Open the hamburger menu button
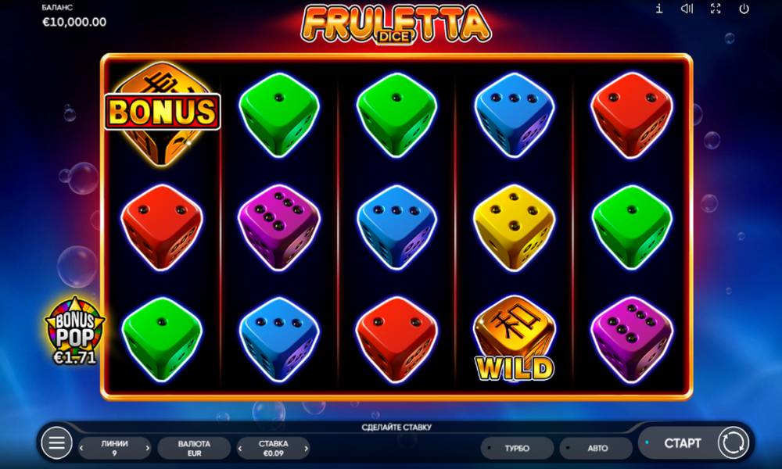This screenshot has width=782, height=469. [56, 442]
